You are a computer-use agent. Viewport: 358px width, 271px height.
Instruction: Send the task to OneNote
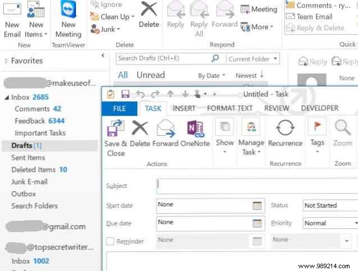(195, 134)
